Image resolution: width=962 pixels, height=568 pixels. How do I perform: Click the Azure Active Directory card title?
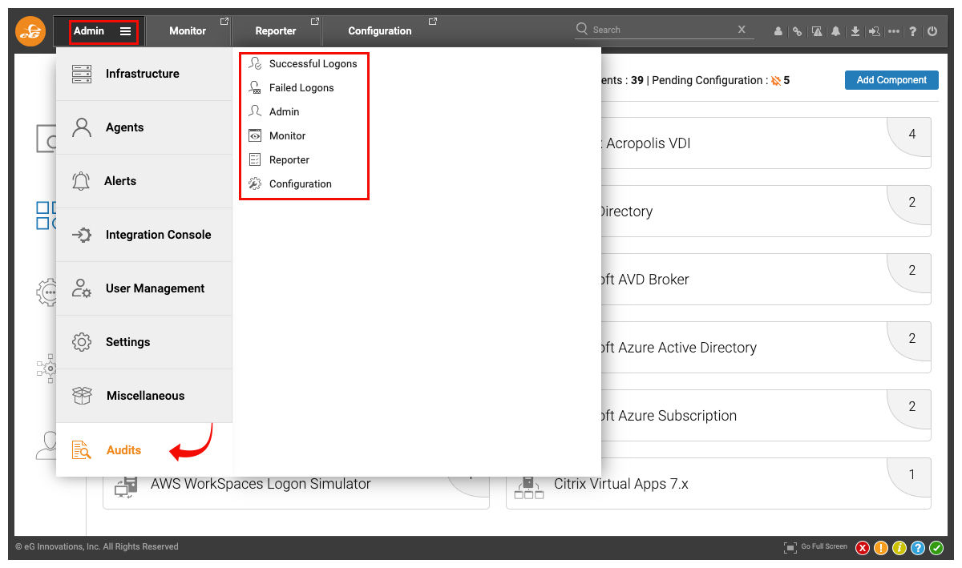677,348
